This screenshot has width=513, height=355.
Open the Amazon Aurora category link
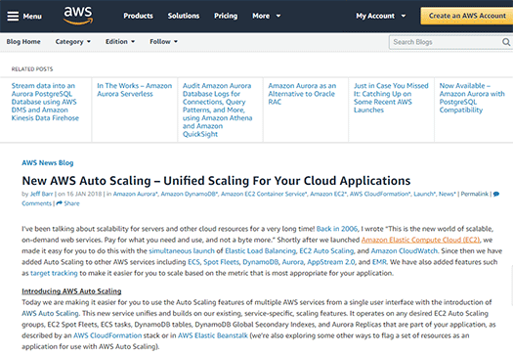click(135, 194)
